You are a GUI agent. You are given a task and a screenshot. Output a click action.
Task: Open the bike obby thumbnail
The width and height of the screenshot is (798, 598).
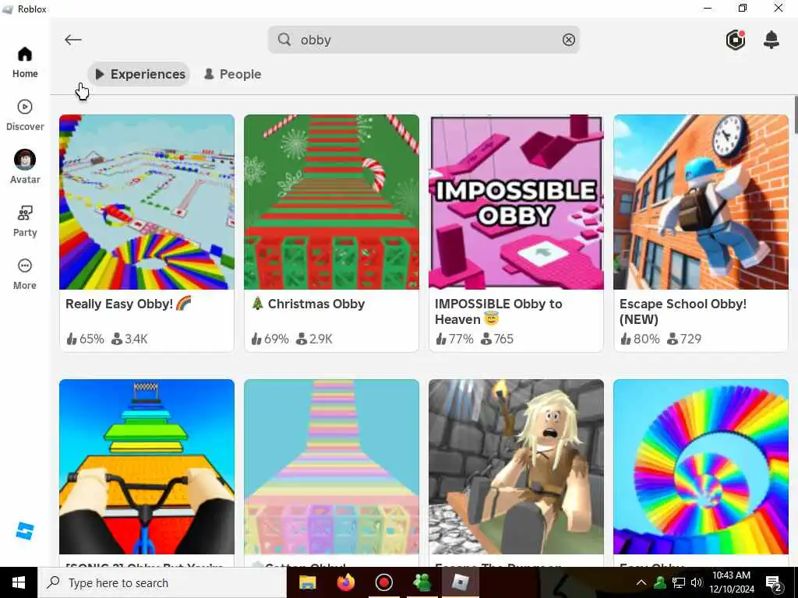click(x=147, y=467)
